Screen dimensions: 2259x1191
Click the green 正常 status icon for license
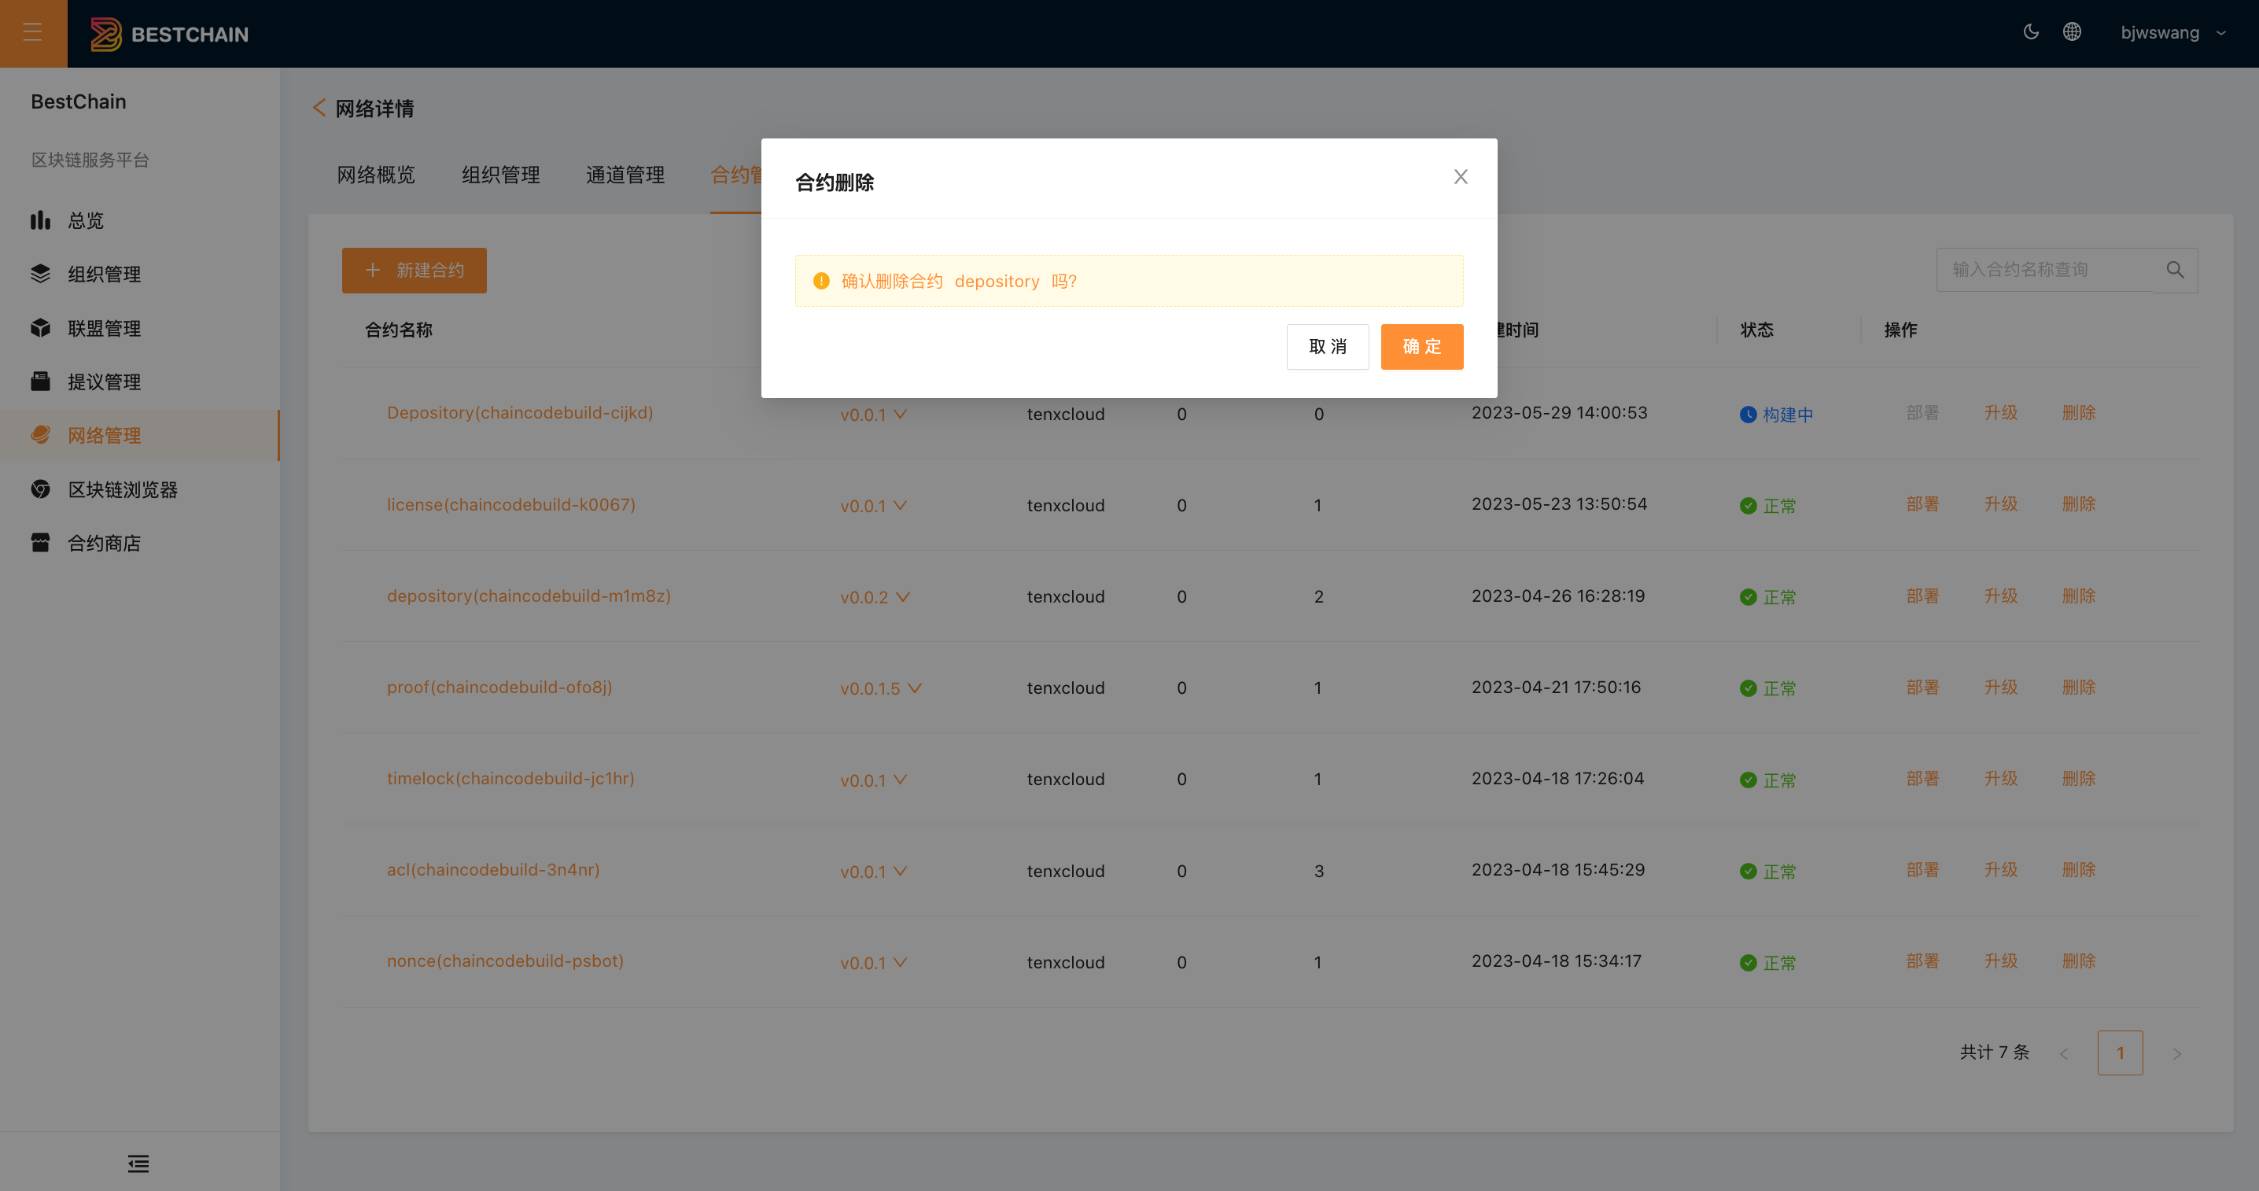tap(1748, 506)
